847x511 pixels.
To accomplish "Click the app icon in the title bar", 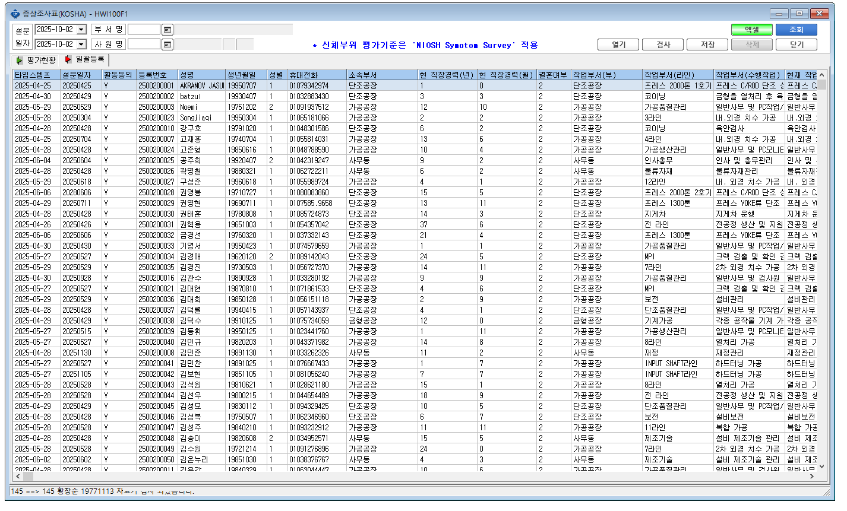I will pos(15,14).
